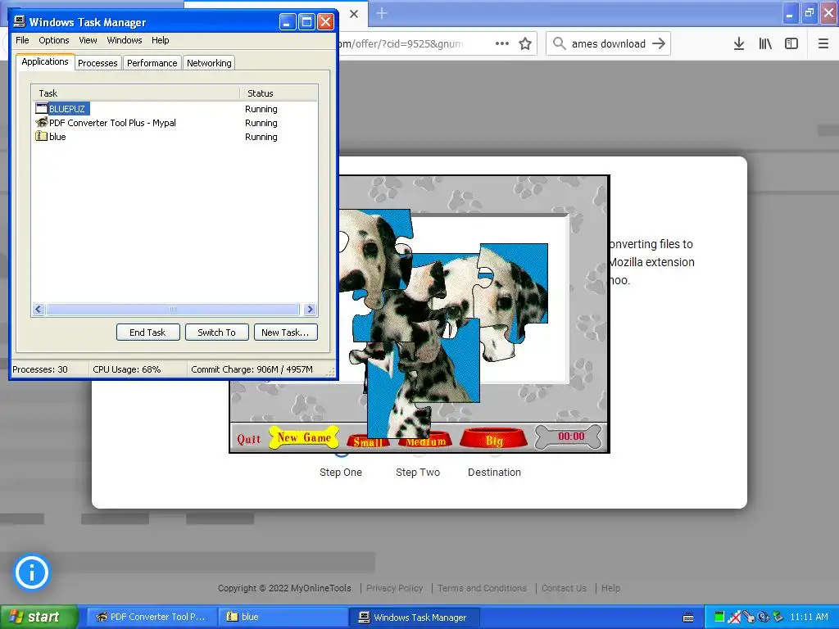This screenshot has width=839, height=629.
Task: Click the search go arrow
Action: [x=659, y=43]
